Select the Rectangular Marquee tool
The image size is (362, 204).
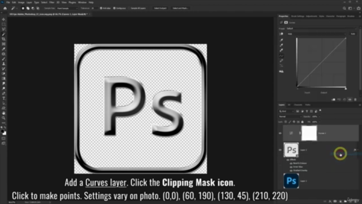click(3, 24)
